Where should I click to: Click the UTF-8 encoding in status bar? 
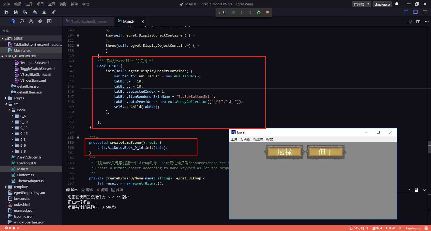[x=390, y=228]
